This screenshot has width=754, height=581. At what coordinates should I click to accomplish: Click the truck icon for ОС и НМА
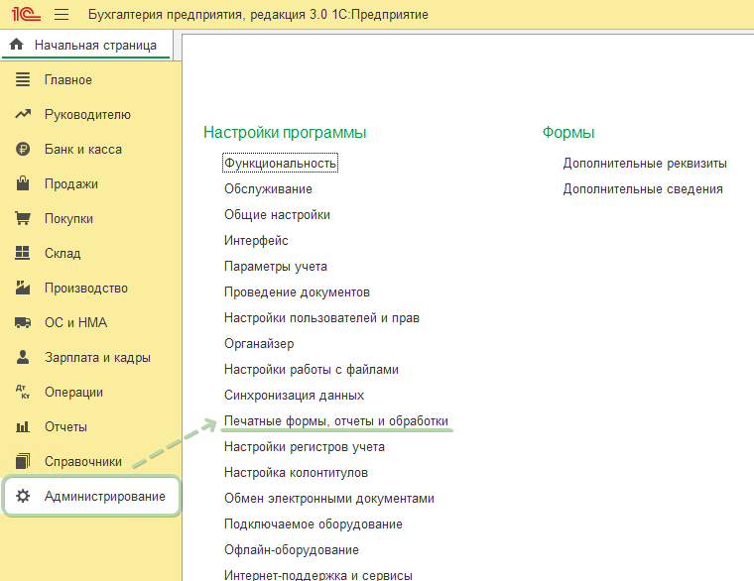23,322
